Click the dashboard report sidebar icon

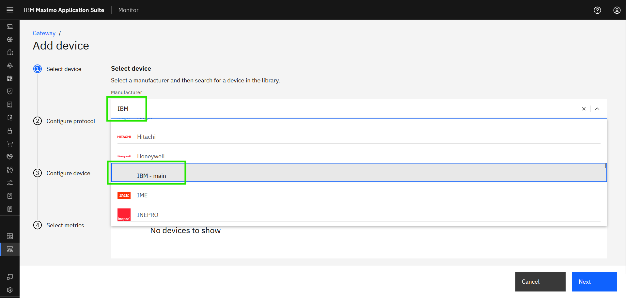click(10, 236)
